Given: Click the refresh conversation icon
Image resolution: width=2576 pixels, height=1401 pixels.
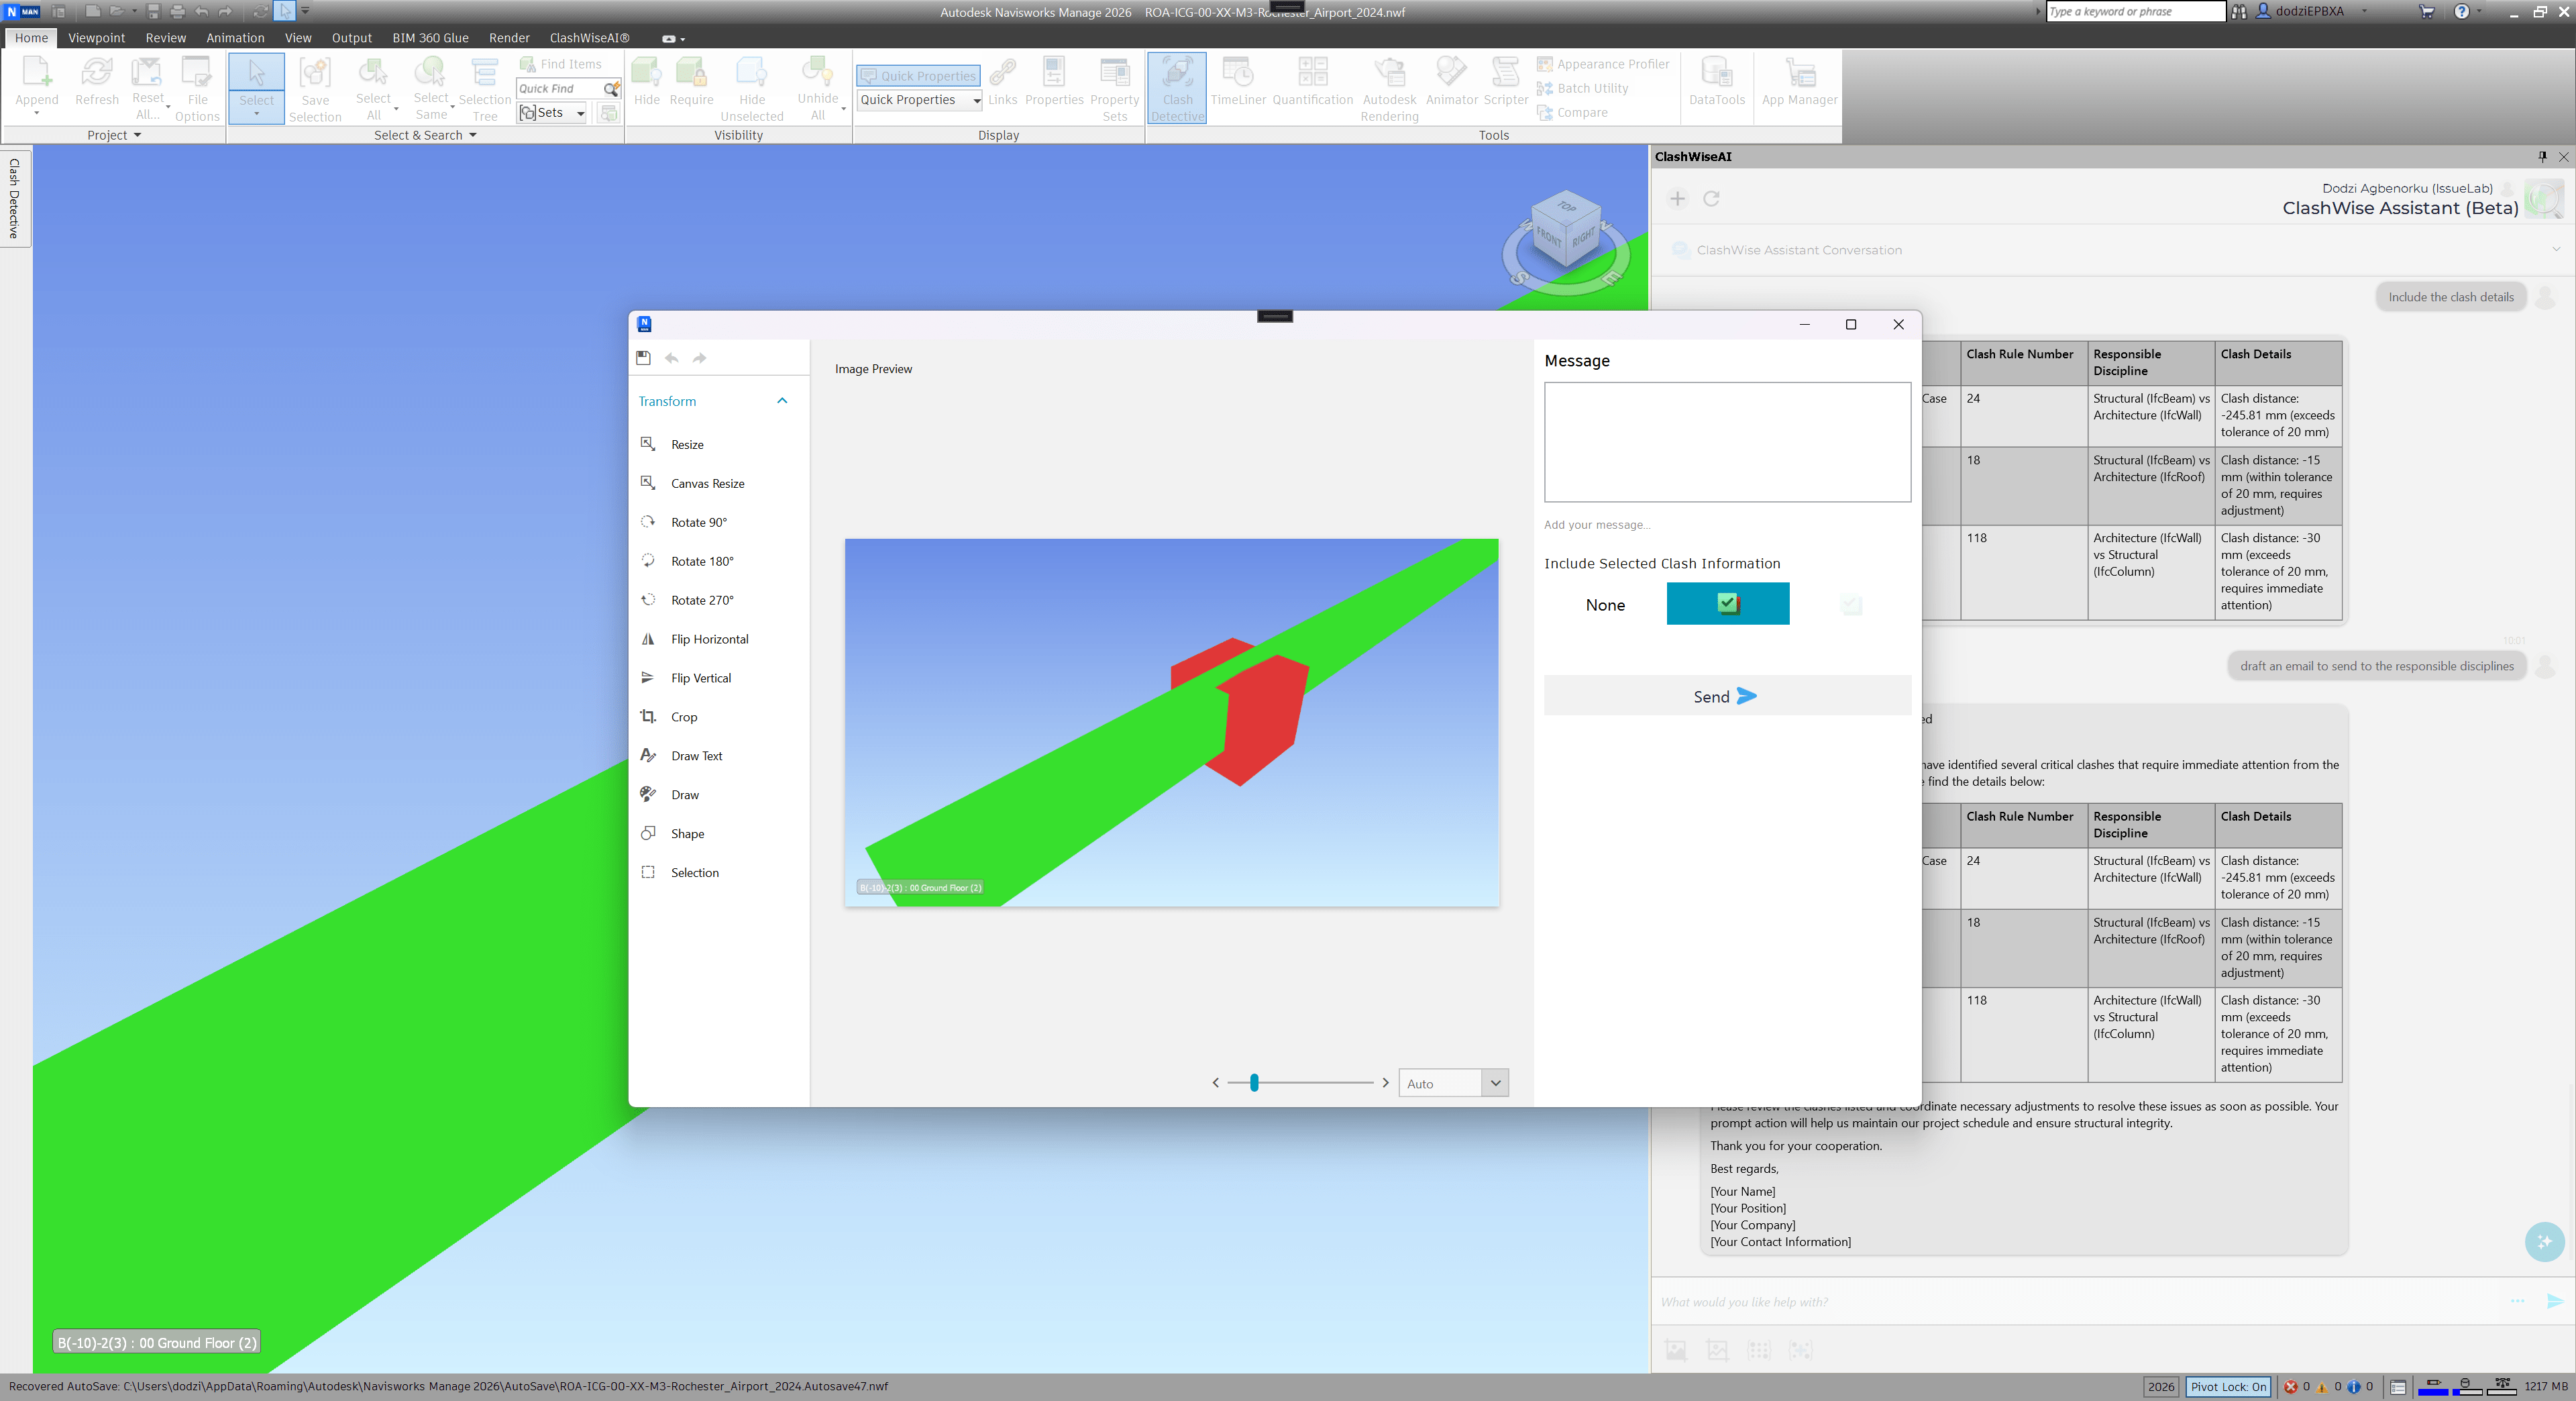Looking at the screenshot, I should (x=1711, y=199).
